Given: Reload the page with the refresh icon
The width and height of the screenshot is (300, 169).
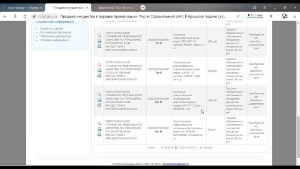Looking at the screenshot, I should 25,16.
